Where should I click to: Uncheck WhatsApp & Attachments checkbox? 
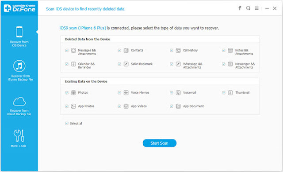172,64
